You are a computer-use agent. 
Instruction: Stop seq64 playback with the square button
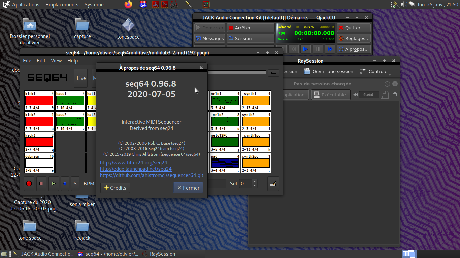pos(41,184)
